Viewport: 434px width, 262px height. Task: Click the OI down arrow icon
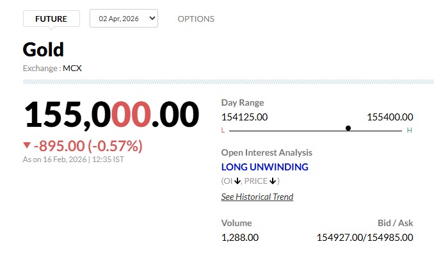pyautogui.click(x=237, y=181)
